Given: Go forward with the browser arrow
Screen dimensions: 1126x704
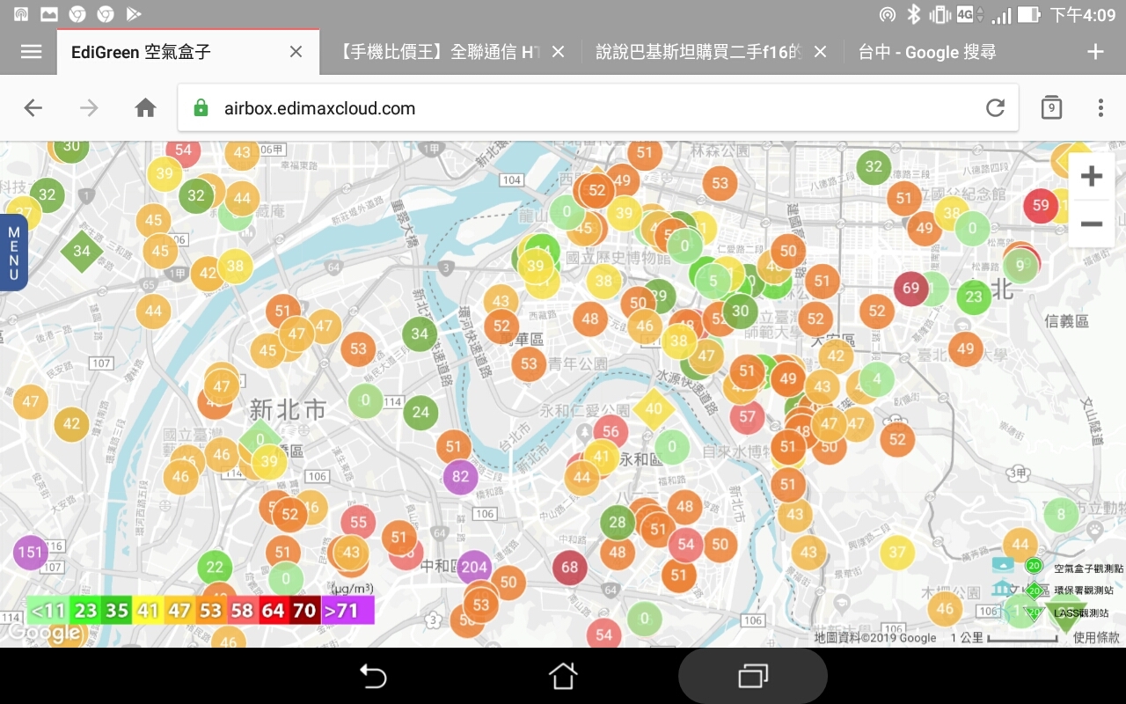Looking at the screenshot, I should click(89, 108).
